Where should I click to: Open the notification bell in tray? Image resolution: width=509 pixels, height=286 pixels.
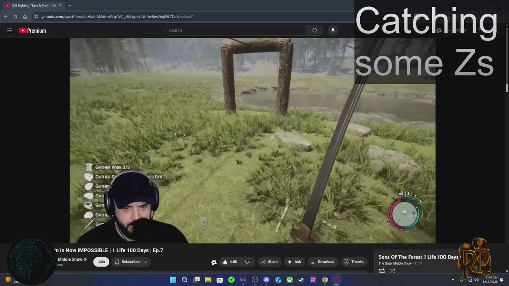[x=502, y=280]
